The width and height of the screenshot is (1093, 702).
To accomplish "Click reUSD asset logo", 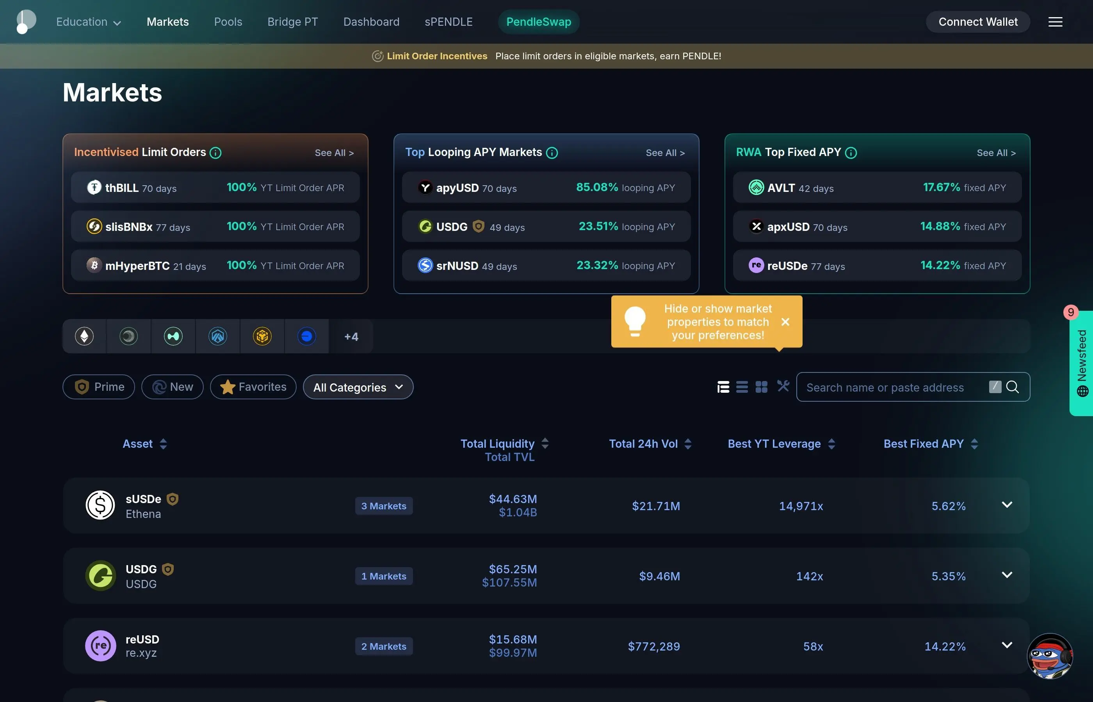I will pyautogui.click(x=100, y=645).
